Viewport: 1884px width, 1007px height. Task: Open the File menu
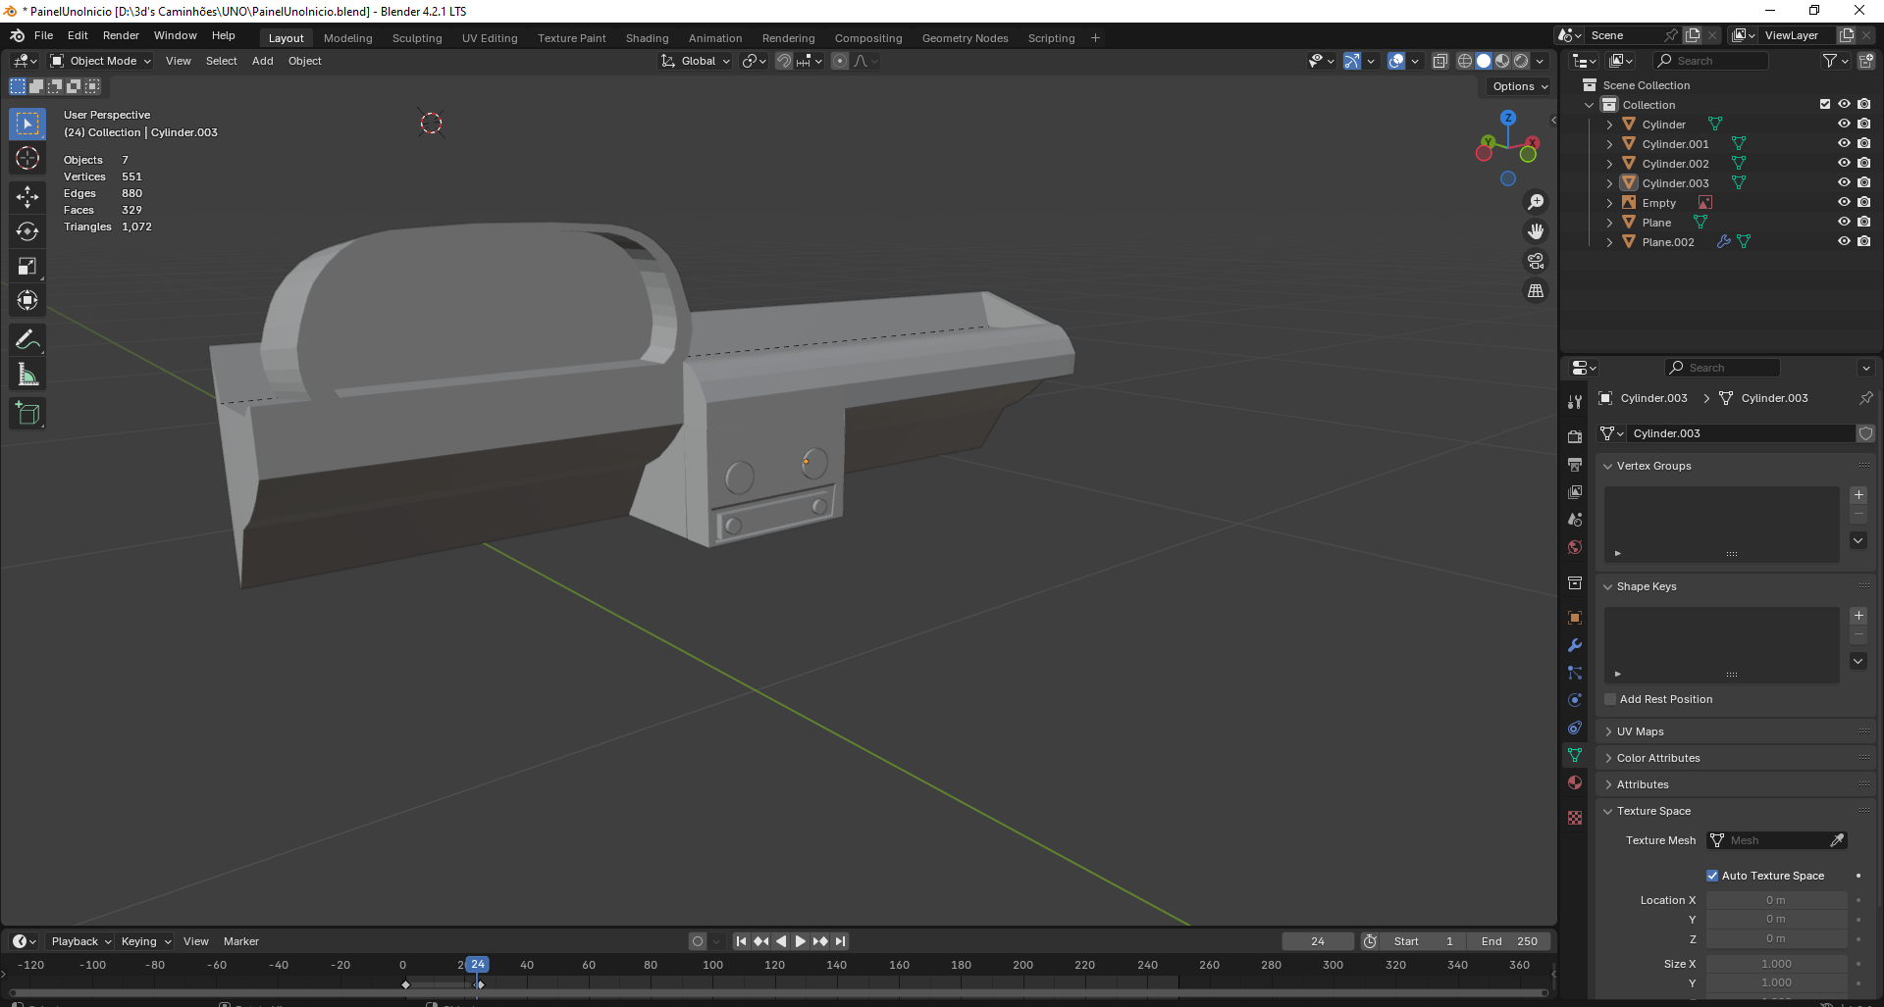tap(43, 35)
